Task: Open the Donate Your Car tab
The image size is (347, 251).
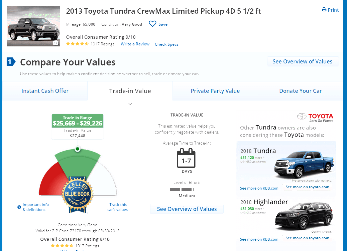Action: 300,91
